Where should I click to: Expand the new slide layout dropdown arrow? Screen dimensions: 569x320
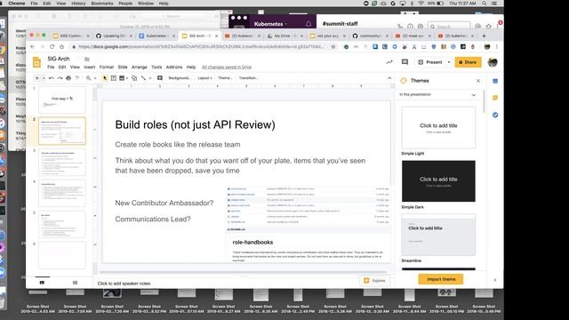(x=44, y=78)
